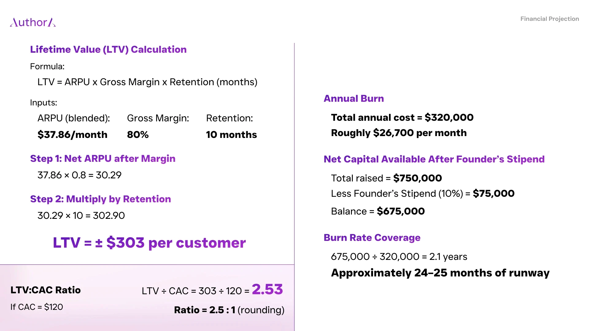Click the LTV:CAC Ratio label
589x331 pixels.
pos(45,290)
